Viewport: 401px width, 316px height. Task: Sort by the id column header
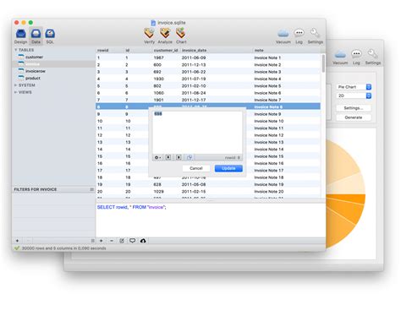[x=128, y=51]
